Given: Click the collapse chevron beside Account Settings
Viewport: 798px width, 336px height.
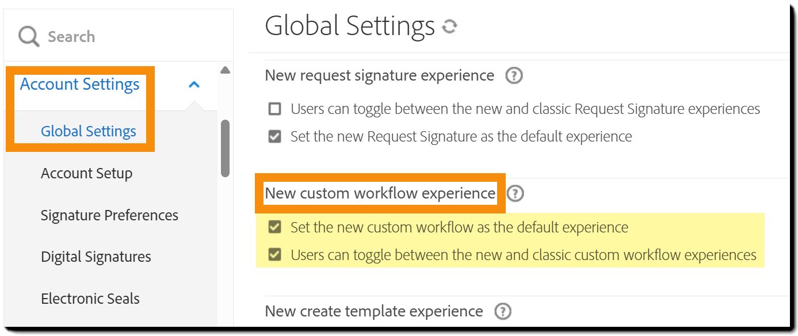Looking at the screenshot, I should (194, 84).
